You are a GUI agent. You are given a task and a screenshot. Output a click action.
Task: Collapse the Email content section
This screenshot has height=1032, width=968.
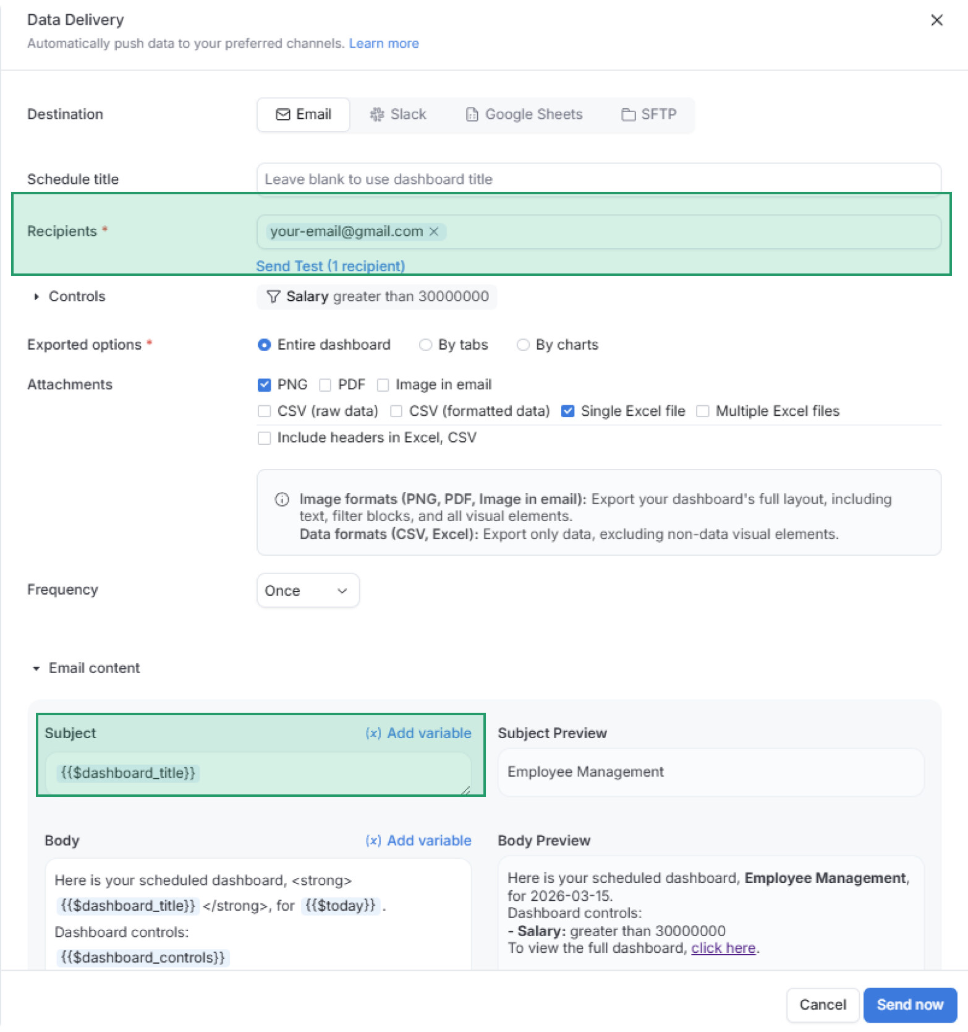36,668
